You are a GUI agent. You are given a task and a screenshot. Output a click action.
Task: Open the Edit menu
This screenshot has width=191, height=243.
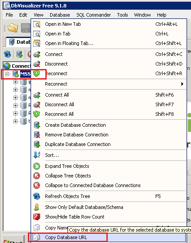tap(23, 15)
